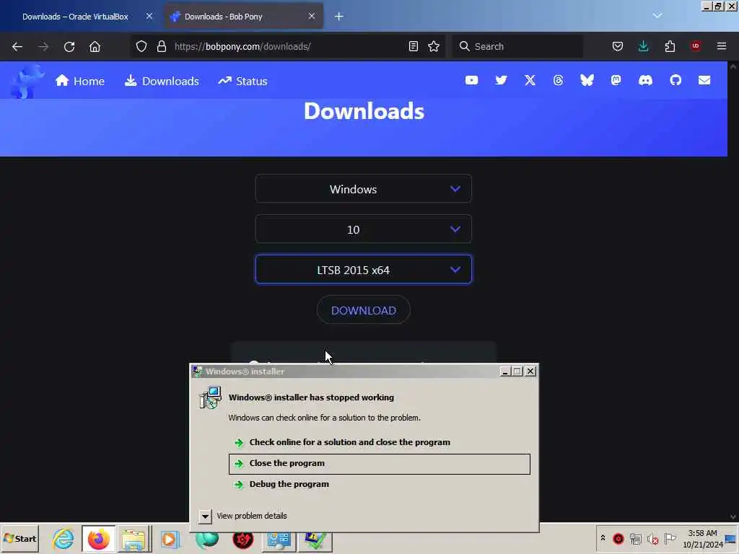
Task: Go to Home in site navigation
Action: pos(79,81)
